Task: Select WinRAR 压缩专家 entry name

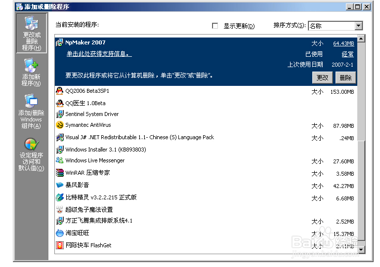Action: (88, 173)
